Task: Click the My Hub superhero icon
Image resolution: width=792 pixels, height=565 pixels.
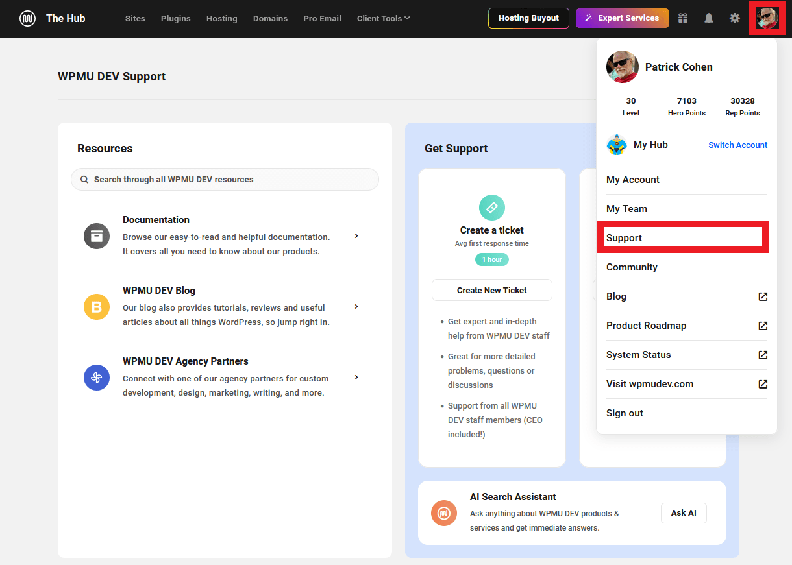Action: pos(616,145)
